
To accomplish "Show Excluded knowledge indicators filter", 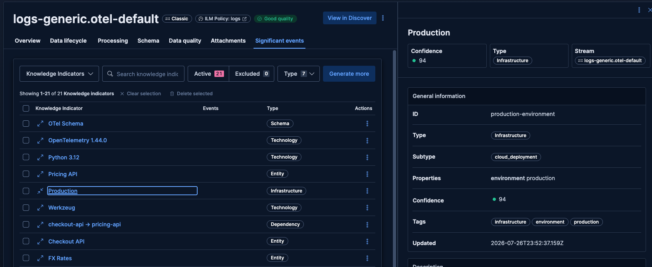I will point(252,74).
